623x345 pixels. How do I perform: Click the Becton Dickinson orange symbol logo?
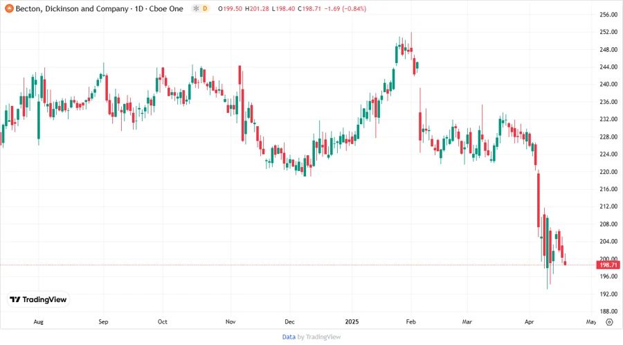point(8,9)
